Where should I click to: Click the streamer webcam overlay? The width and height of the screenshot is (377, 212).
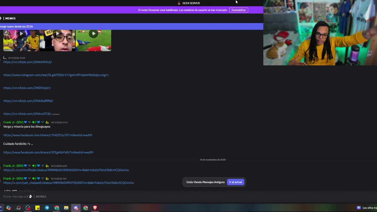coord(320,33)
